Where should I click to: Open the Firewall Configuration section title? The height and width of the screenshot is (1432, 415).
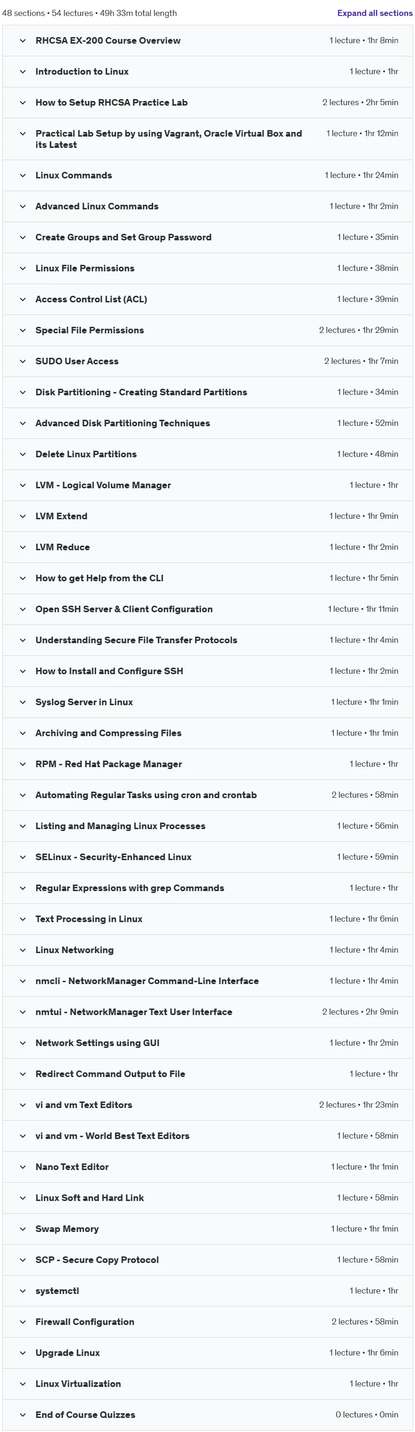coord(85,1323)
